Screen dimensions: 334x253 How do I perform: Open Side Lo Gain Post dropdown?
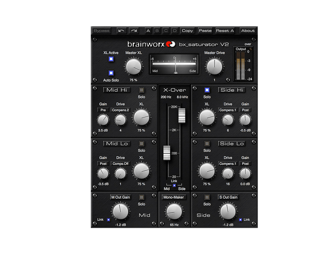245,164
